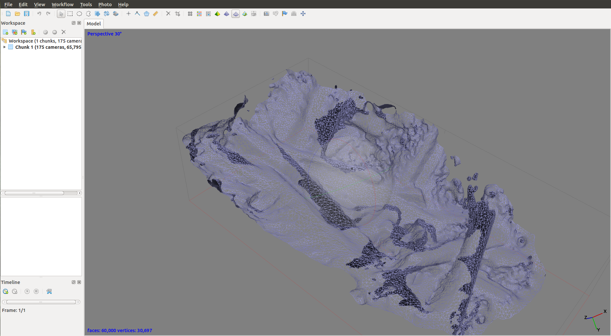Open the Workflow menu
Viewport: 611px width, 336px height.
62,5
